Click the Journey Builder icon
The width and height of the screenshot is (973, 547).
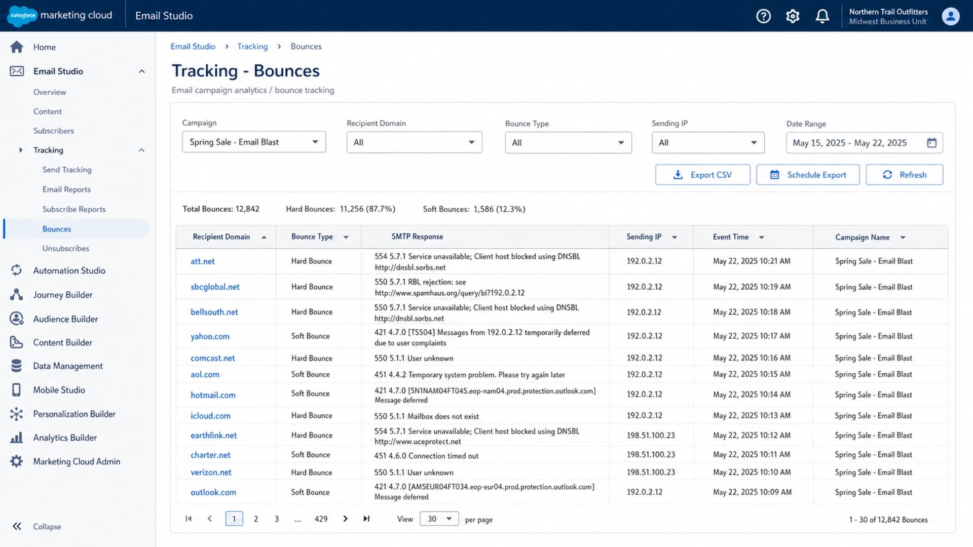click(17, 295)
